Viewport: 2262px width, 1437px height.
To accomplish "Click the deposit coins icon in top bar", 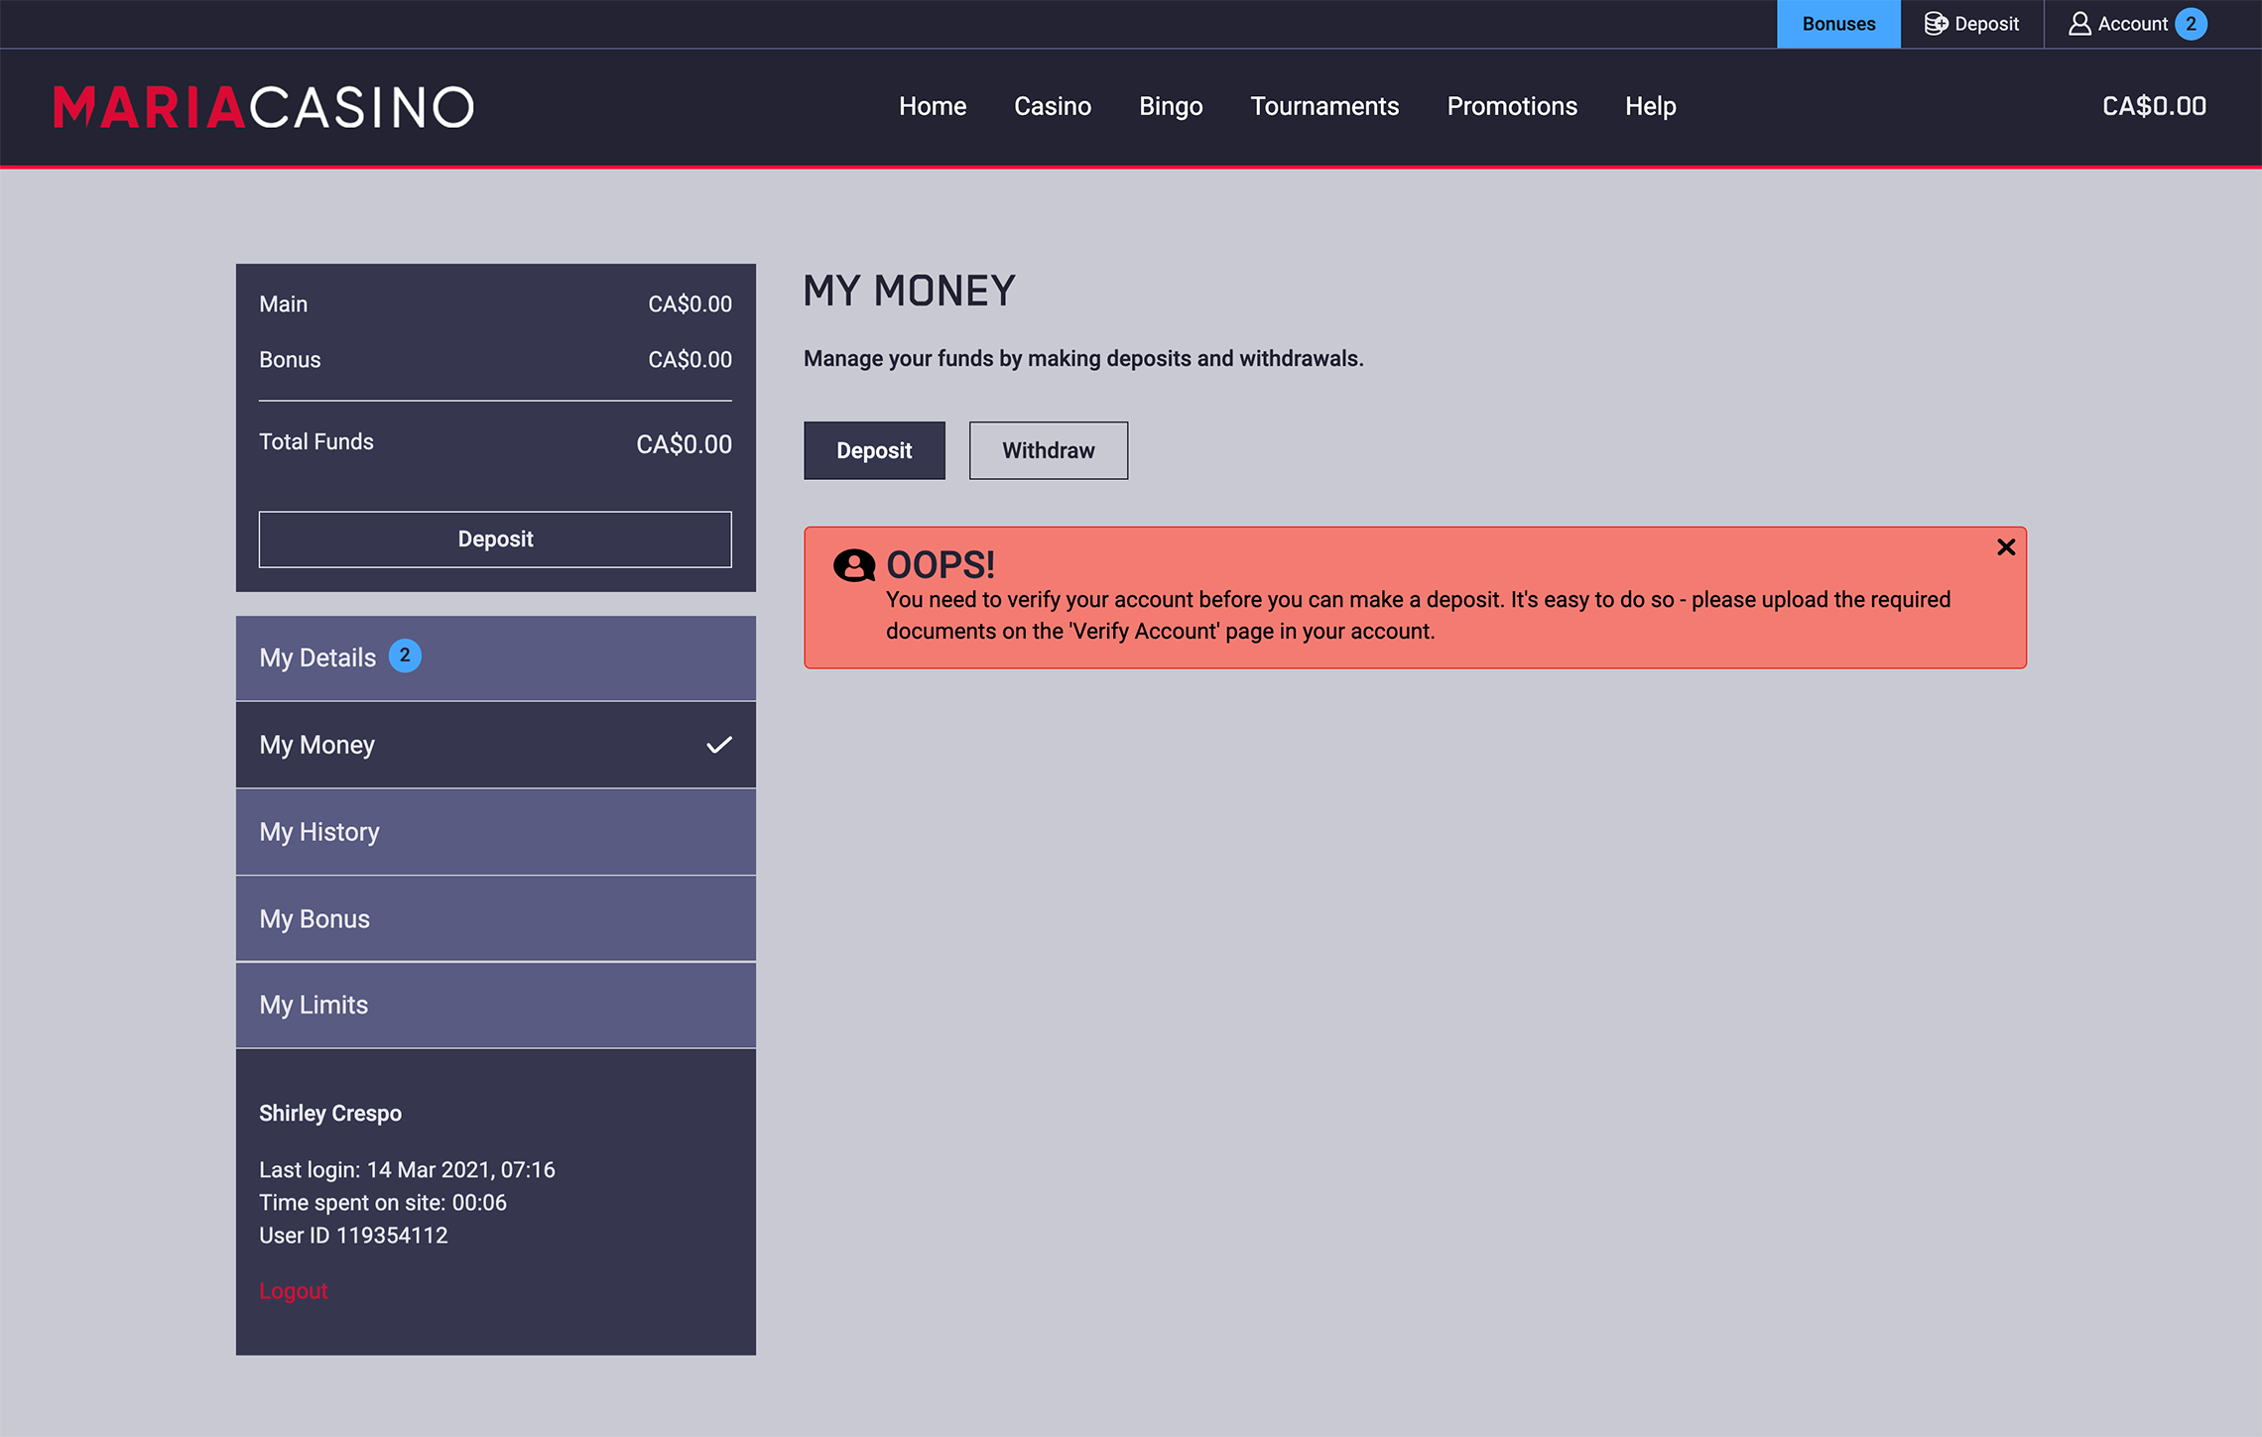I will [x=1936, y=24].
